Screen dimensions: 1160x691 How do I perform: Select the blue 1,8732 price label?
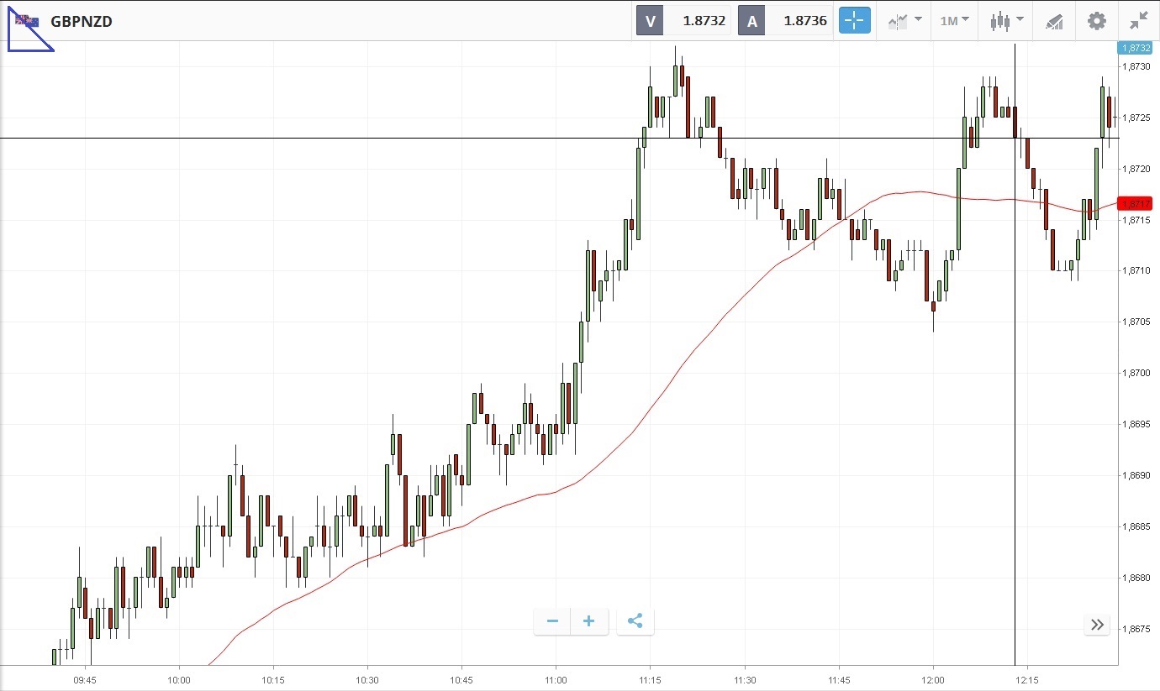[1135, 48]
